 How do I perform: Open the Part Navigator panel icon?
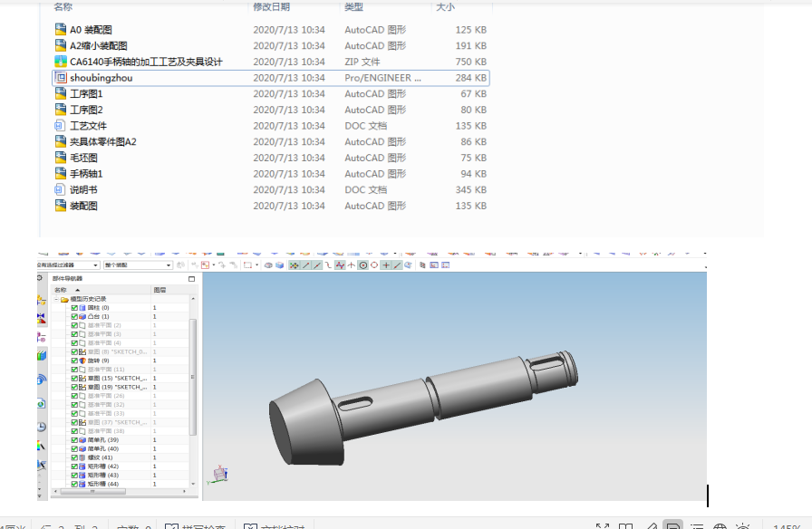(x=40, y=299)
